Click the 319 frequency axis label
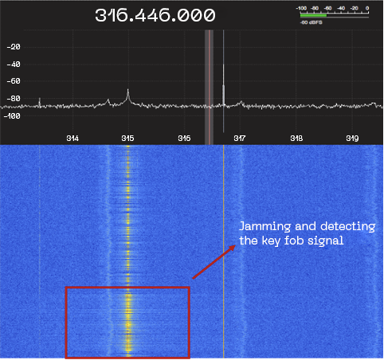384x360 pixels. (352, 139)
